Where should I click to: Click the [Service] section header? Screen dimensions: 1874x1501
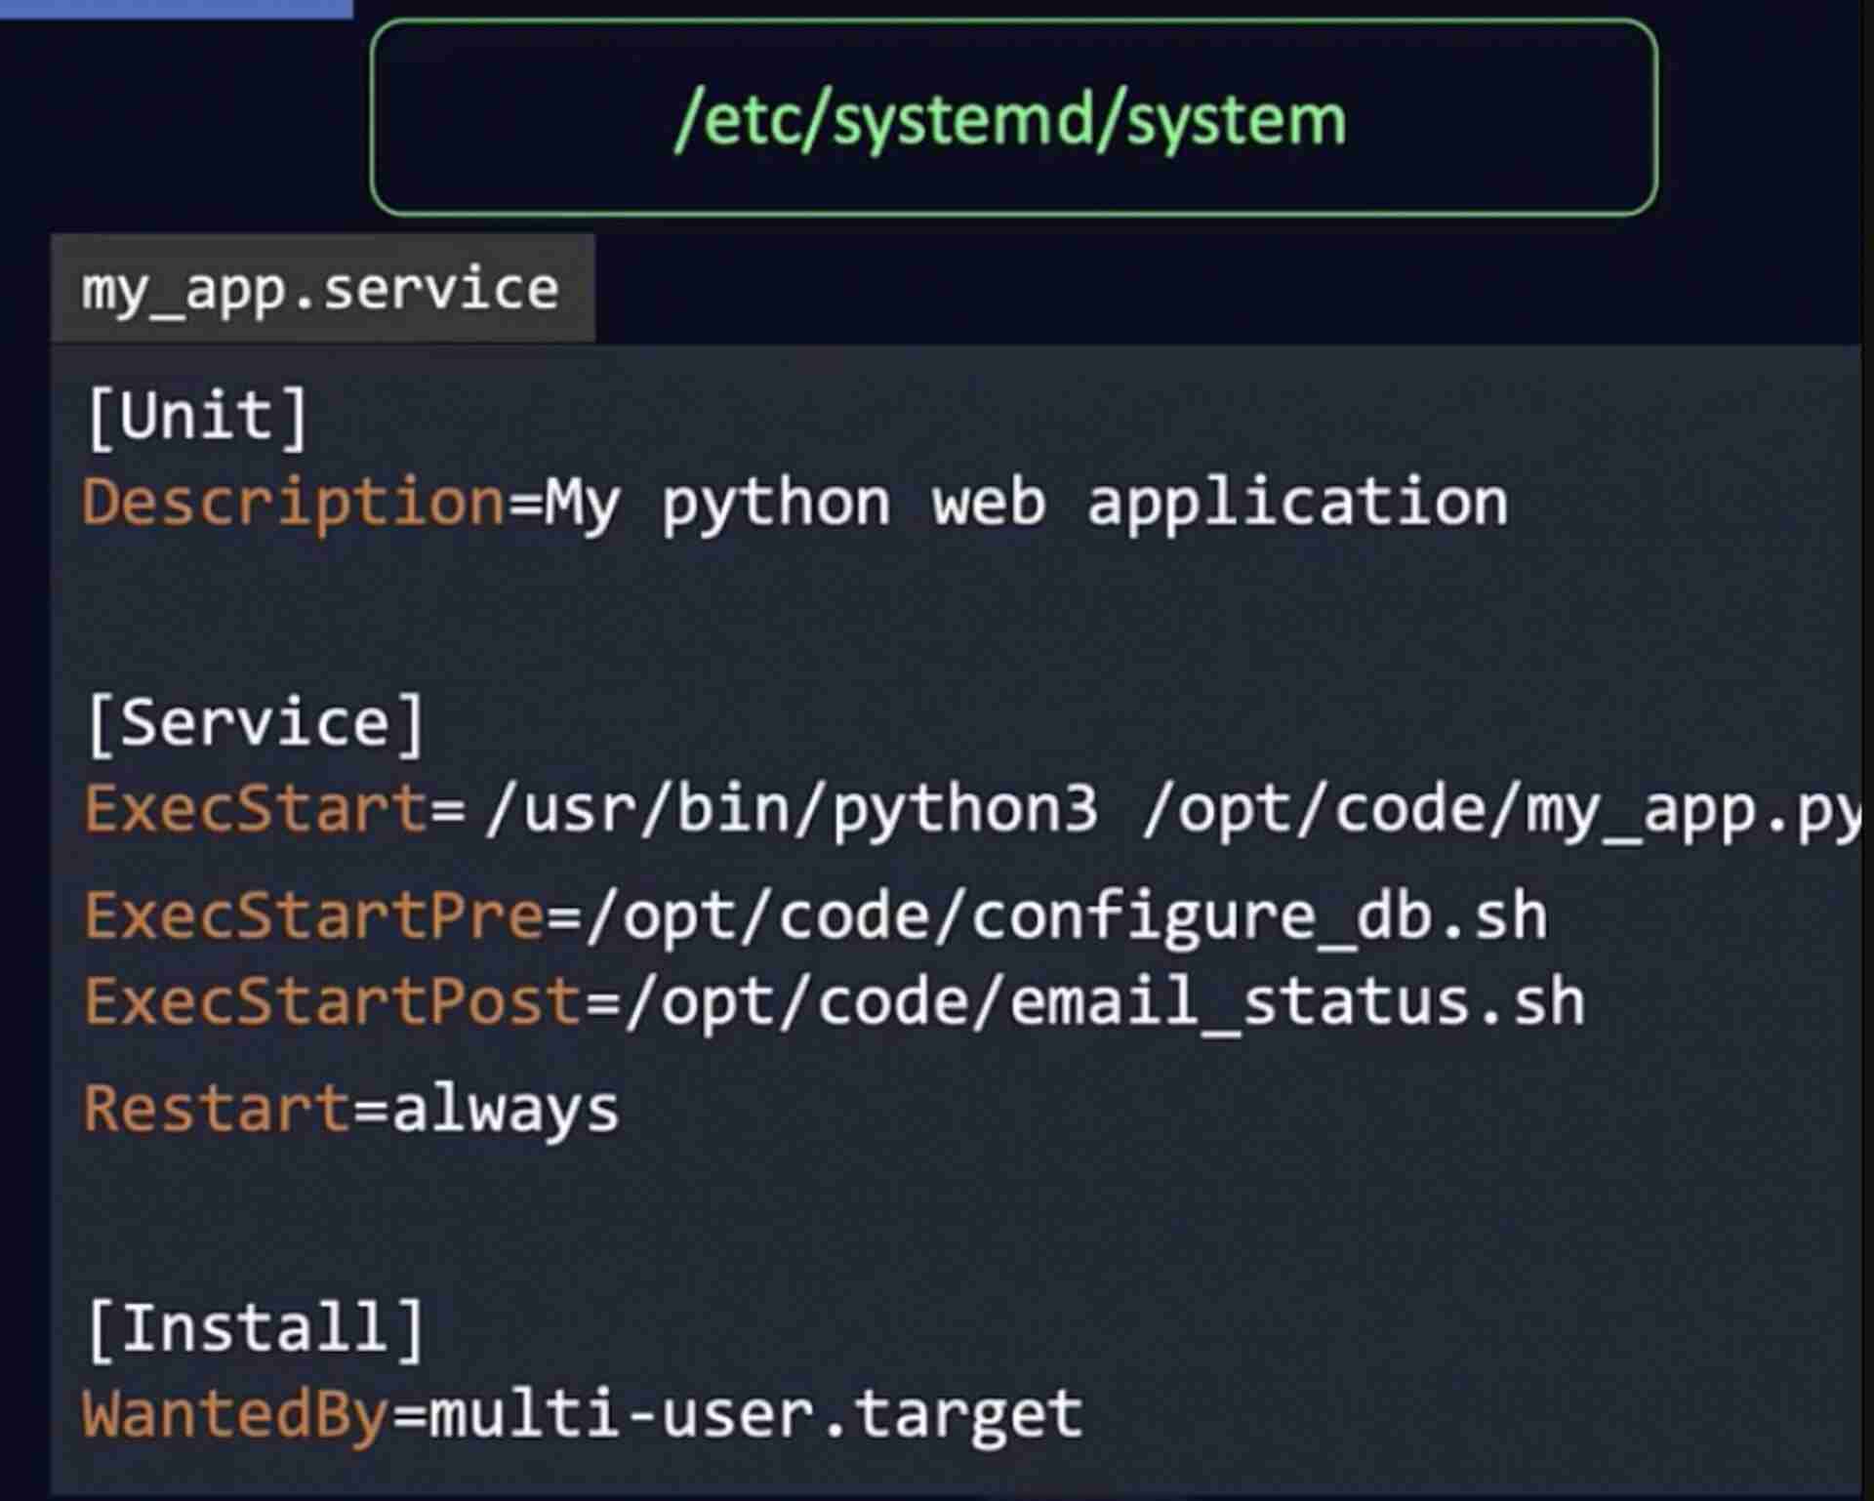[256, 724]
